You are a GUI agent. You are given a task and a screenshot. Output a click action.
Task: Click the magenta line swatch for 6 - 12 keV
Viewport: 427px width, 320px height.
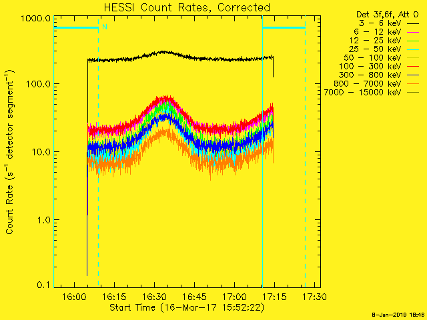[413, 33]
